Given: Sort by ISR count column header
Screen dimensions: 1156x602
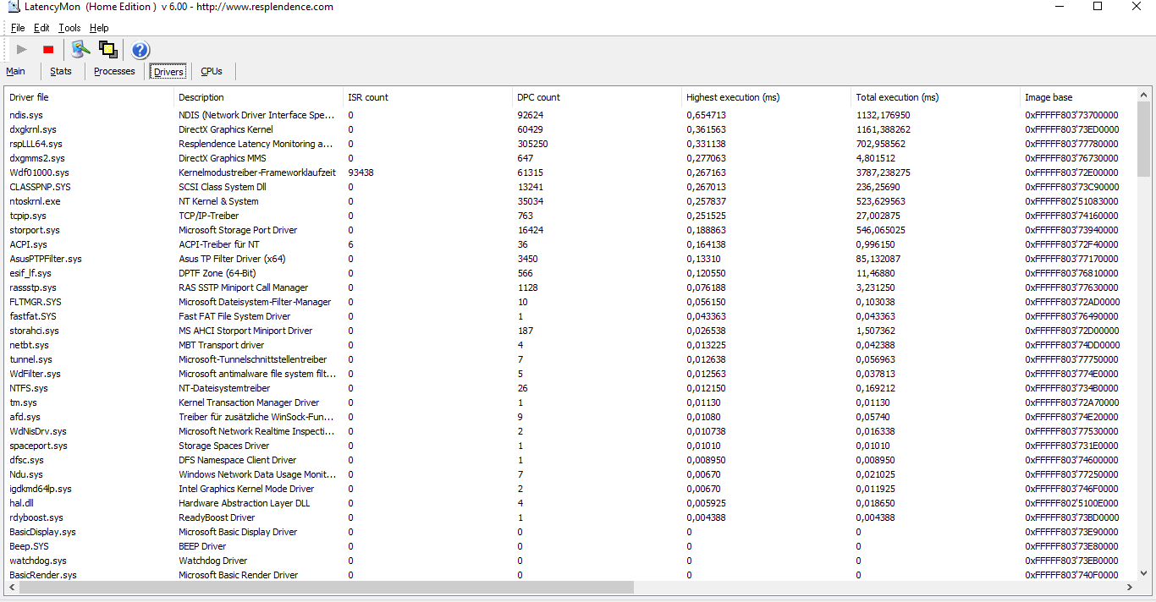Looking at the screenshot, I should click(x=427, y=97).
